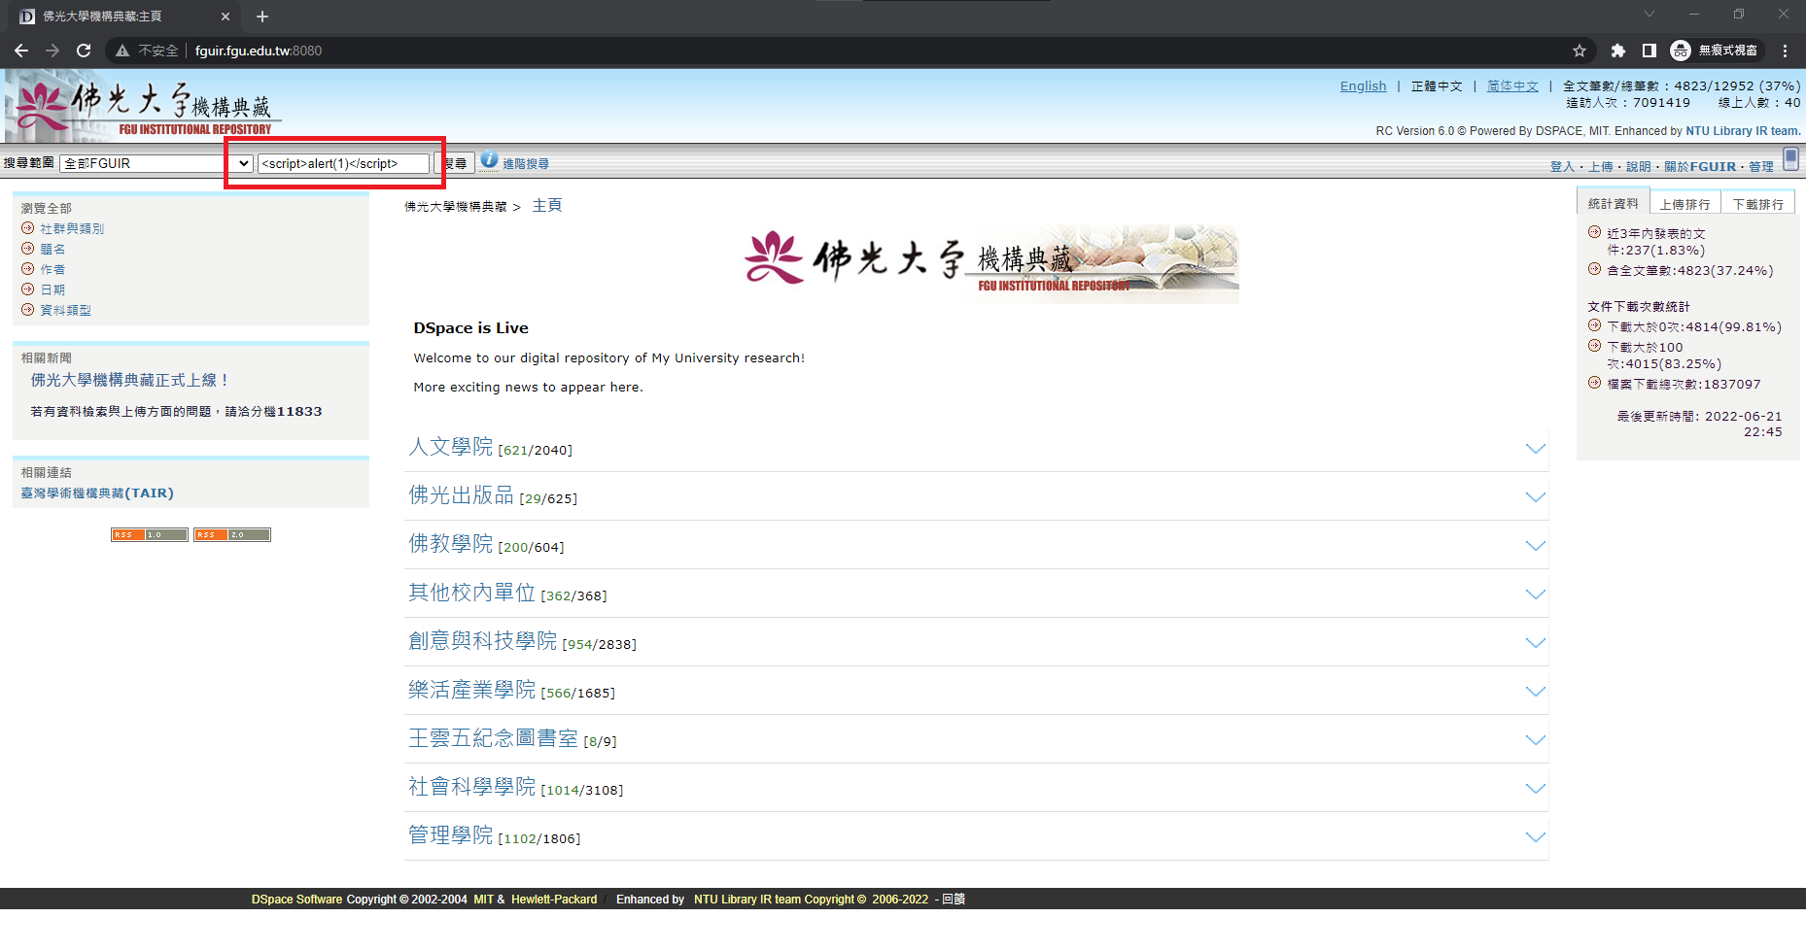Click the bullet icon beside 含全文筆數
The width and height of the screenshot is (1806, 952).
pos(1594,269)
